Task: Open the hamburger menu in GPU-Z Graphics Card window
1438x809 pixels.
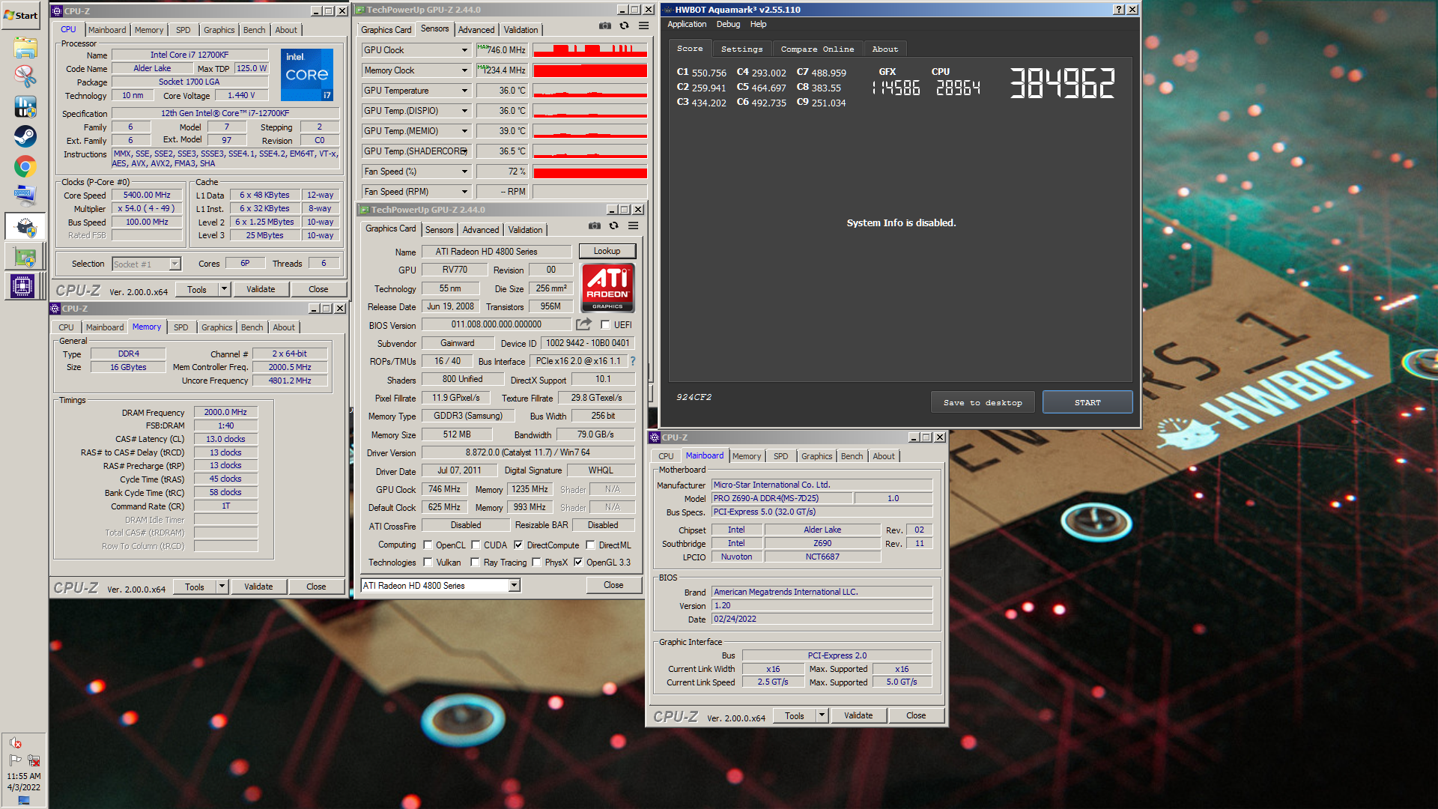Action: point(633,225)
